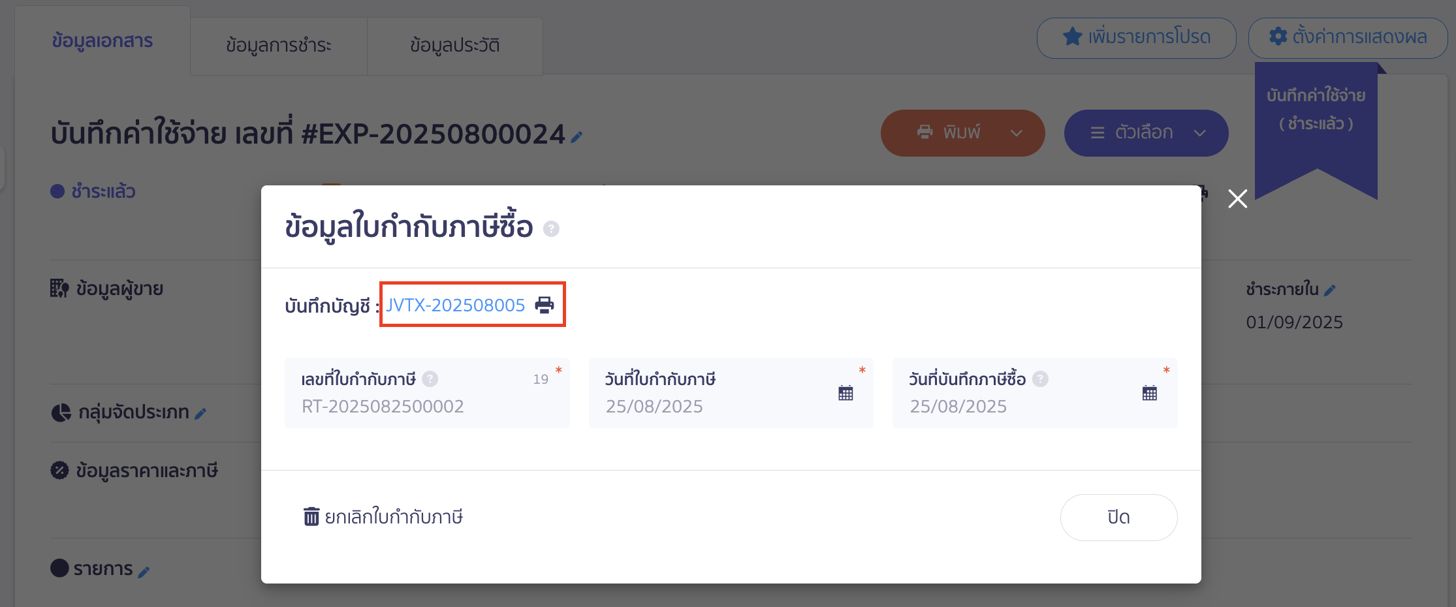Click the 01/09/2025 due date value
This screenshot has width=1456, height=607.
[x=1294, y=322]
